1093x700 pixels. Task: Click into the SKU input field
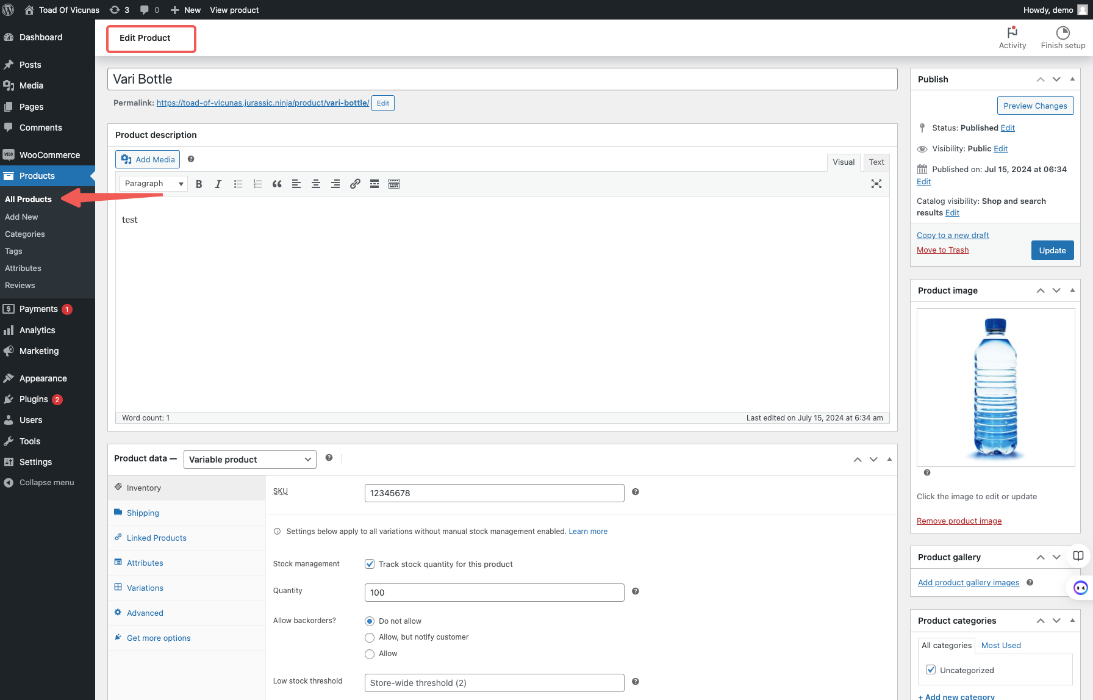pyautogui.click(x=494, y=493)
